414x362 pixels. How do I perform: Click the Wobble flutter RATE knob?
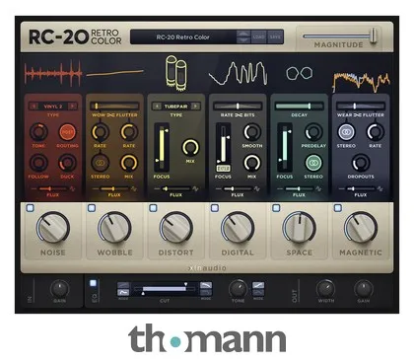coord(129,132)
